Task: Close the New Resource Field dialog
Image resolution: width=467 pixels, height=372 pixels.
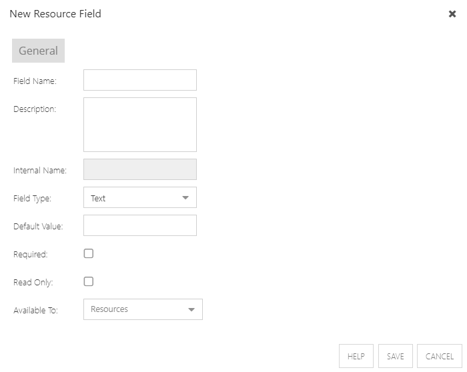Action: pos(452,14)
